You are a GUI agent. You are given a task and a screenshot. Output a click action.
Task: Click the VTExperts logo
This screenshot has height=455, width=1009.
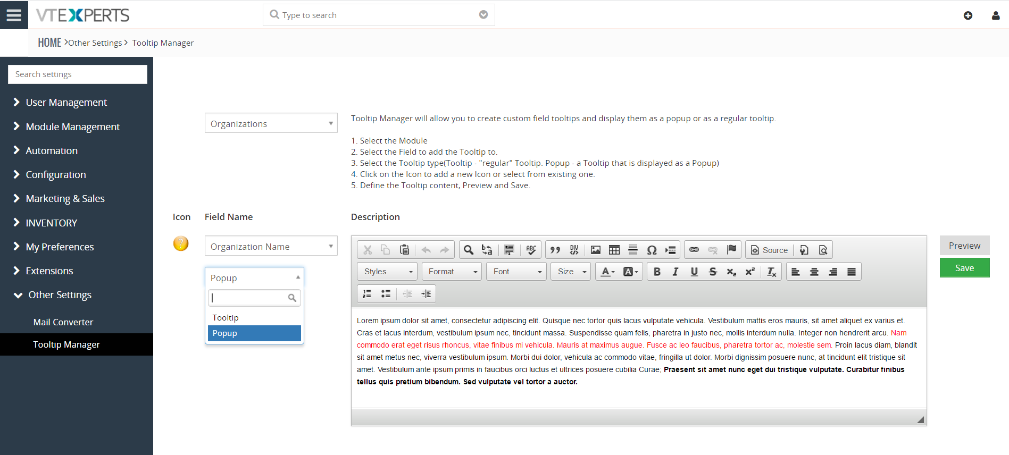[83, 15]
